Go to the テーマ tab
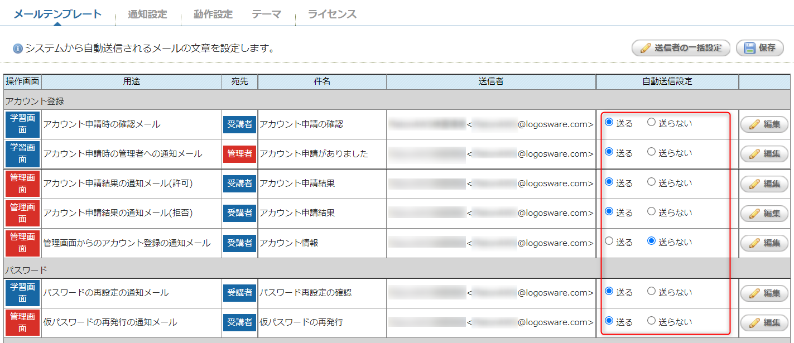The image size is (794, 343). (266, 15)
